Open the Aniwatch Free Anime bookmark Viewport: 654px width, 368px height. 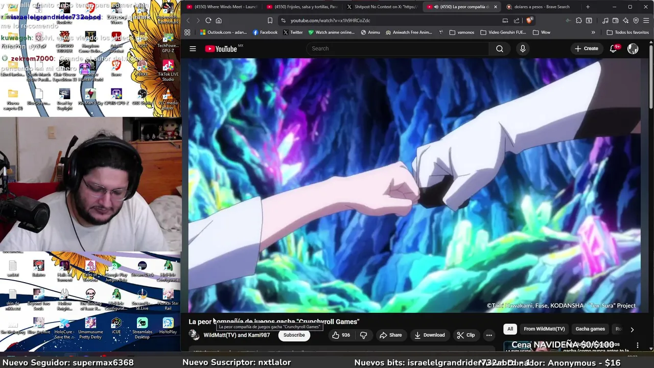(x=409, y=32)
